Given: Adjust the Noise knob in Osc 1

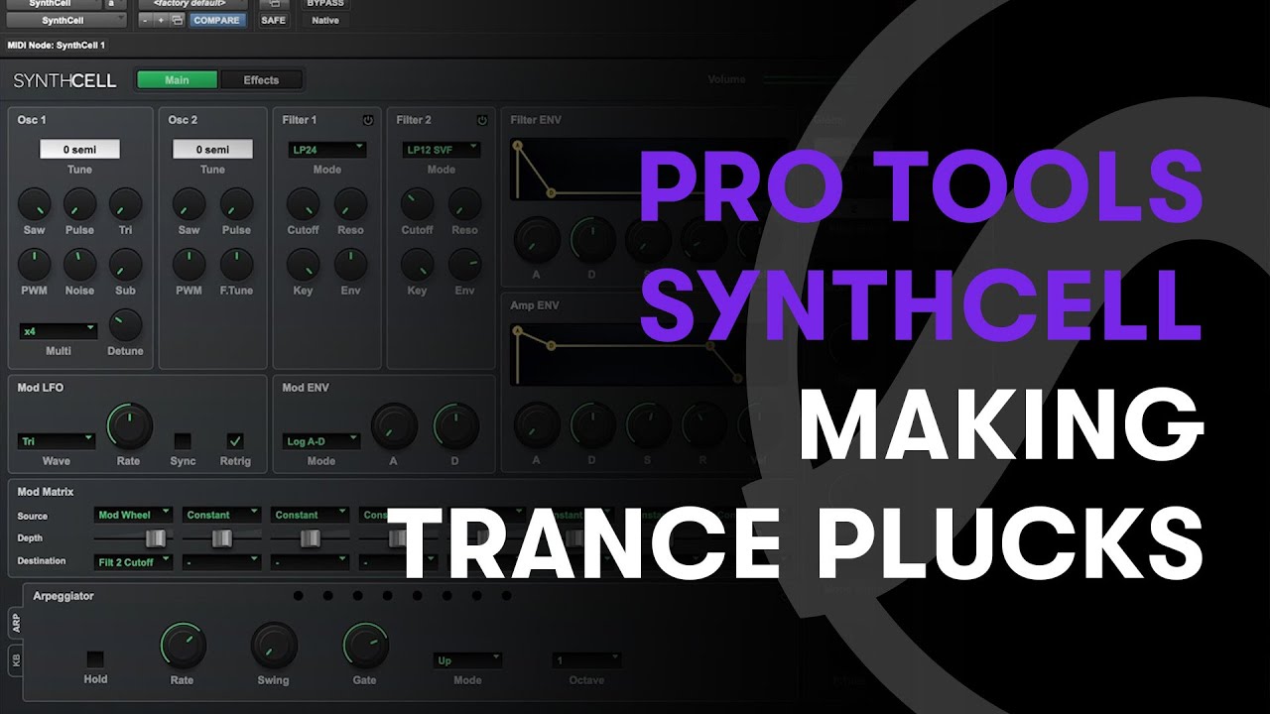Looking at the screenshot, I should click(80, 264).
